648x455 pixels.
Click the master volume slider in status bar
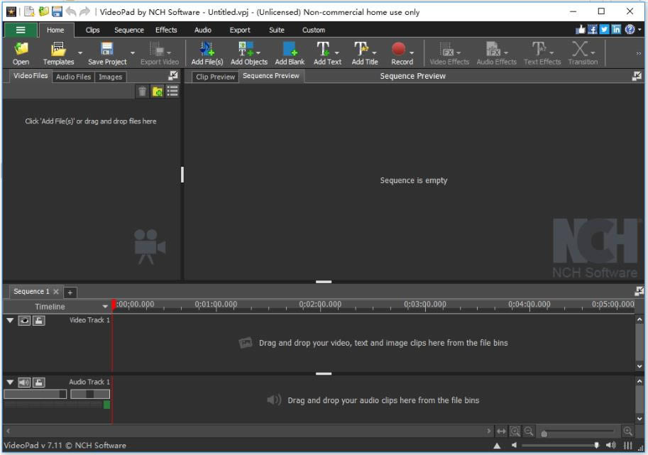point(561,445)
